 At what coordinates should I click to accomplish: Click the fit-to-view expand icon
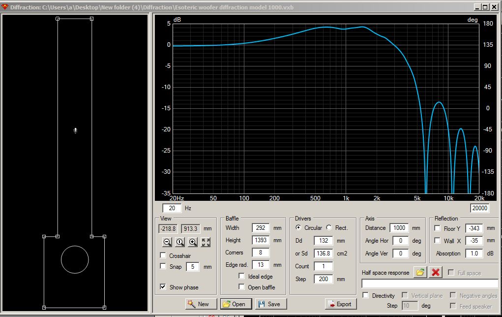(206, 242)
